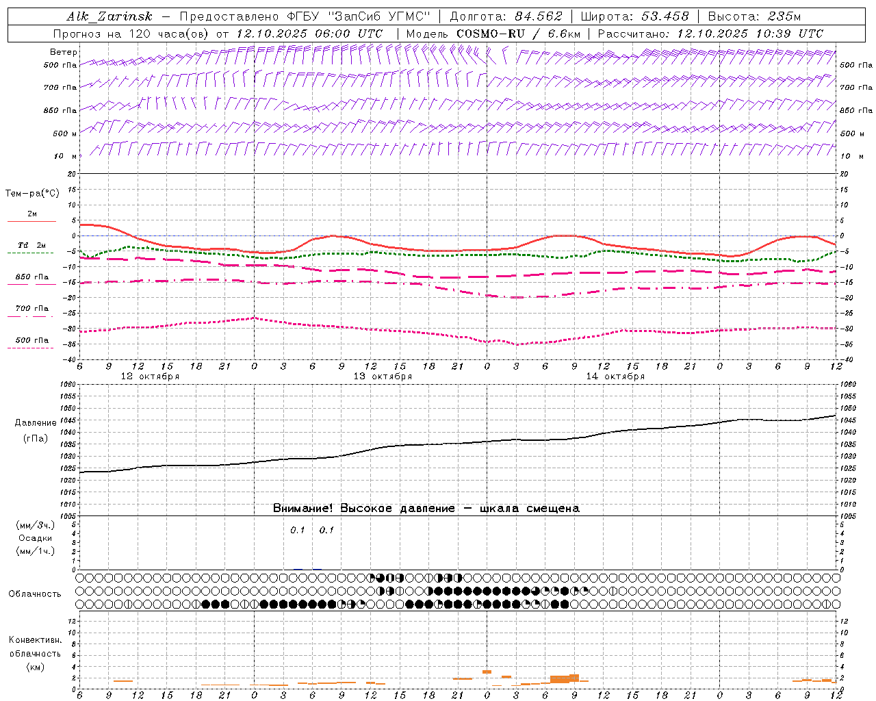Click the (гПа) pressure unit label
The width and height of the screenshot is (876, 701).
(x=34, y=438)
